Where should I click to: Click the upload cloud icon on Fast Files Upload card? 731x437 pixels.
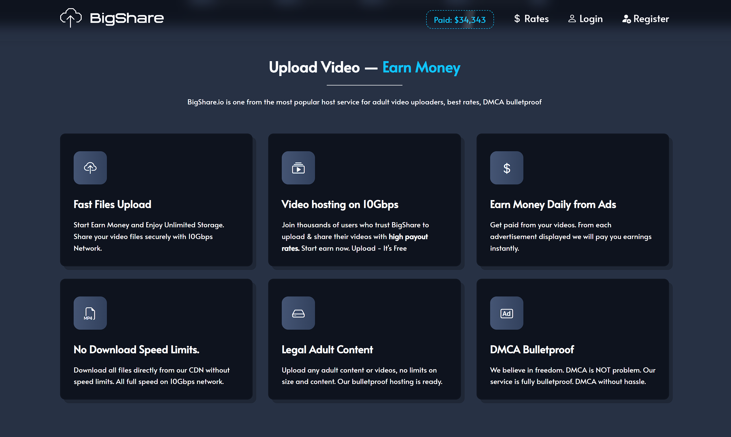[90, 168]
